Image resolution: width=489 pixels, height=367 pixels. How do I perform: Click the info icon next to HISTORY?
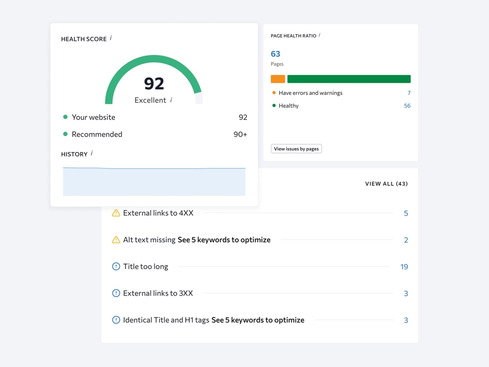point(92,153)
